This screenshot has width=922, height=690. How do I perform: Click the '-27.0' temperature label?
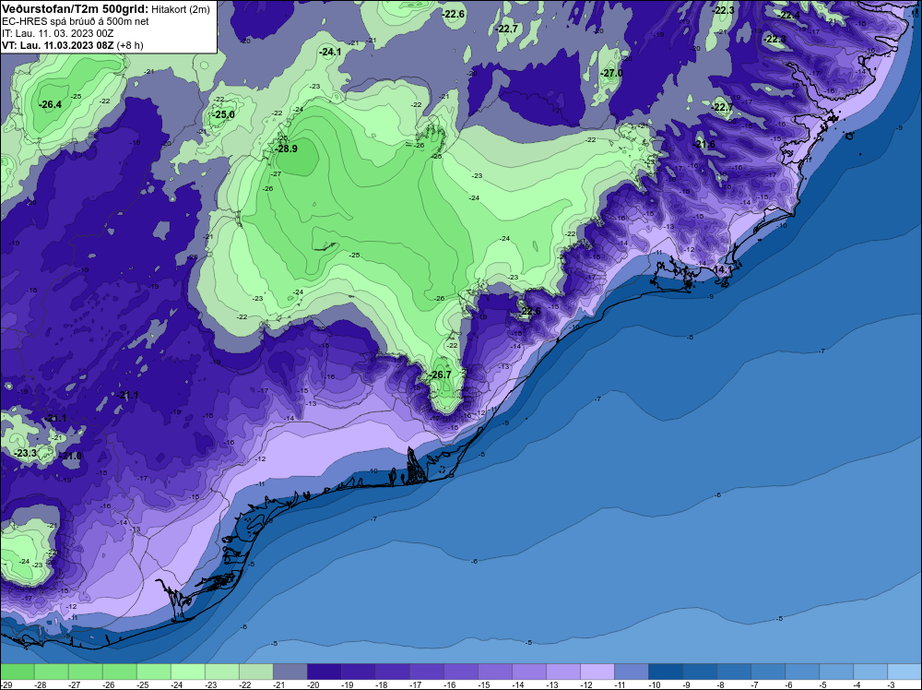click(x=611, y=74)
